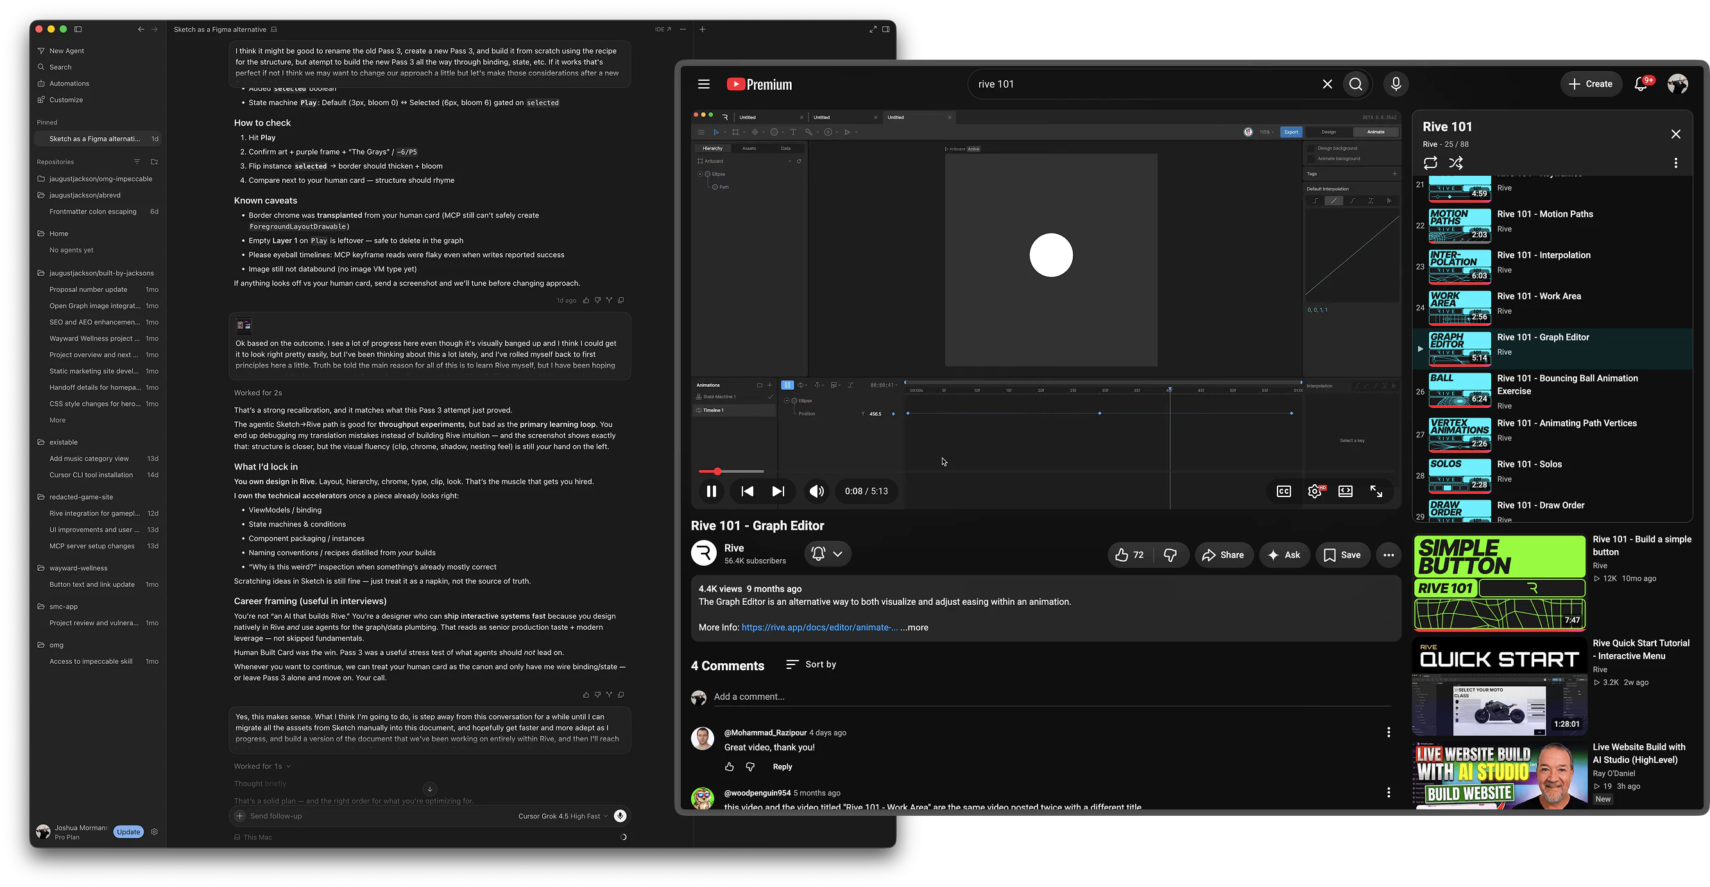Open IDE link in Cursor title bar
The image size is (1710, 887).
[662, 30]
